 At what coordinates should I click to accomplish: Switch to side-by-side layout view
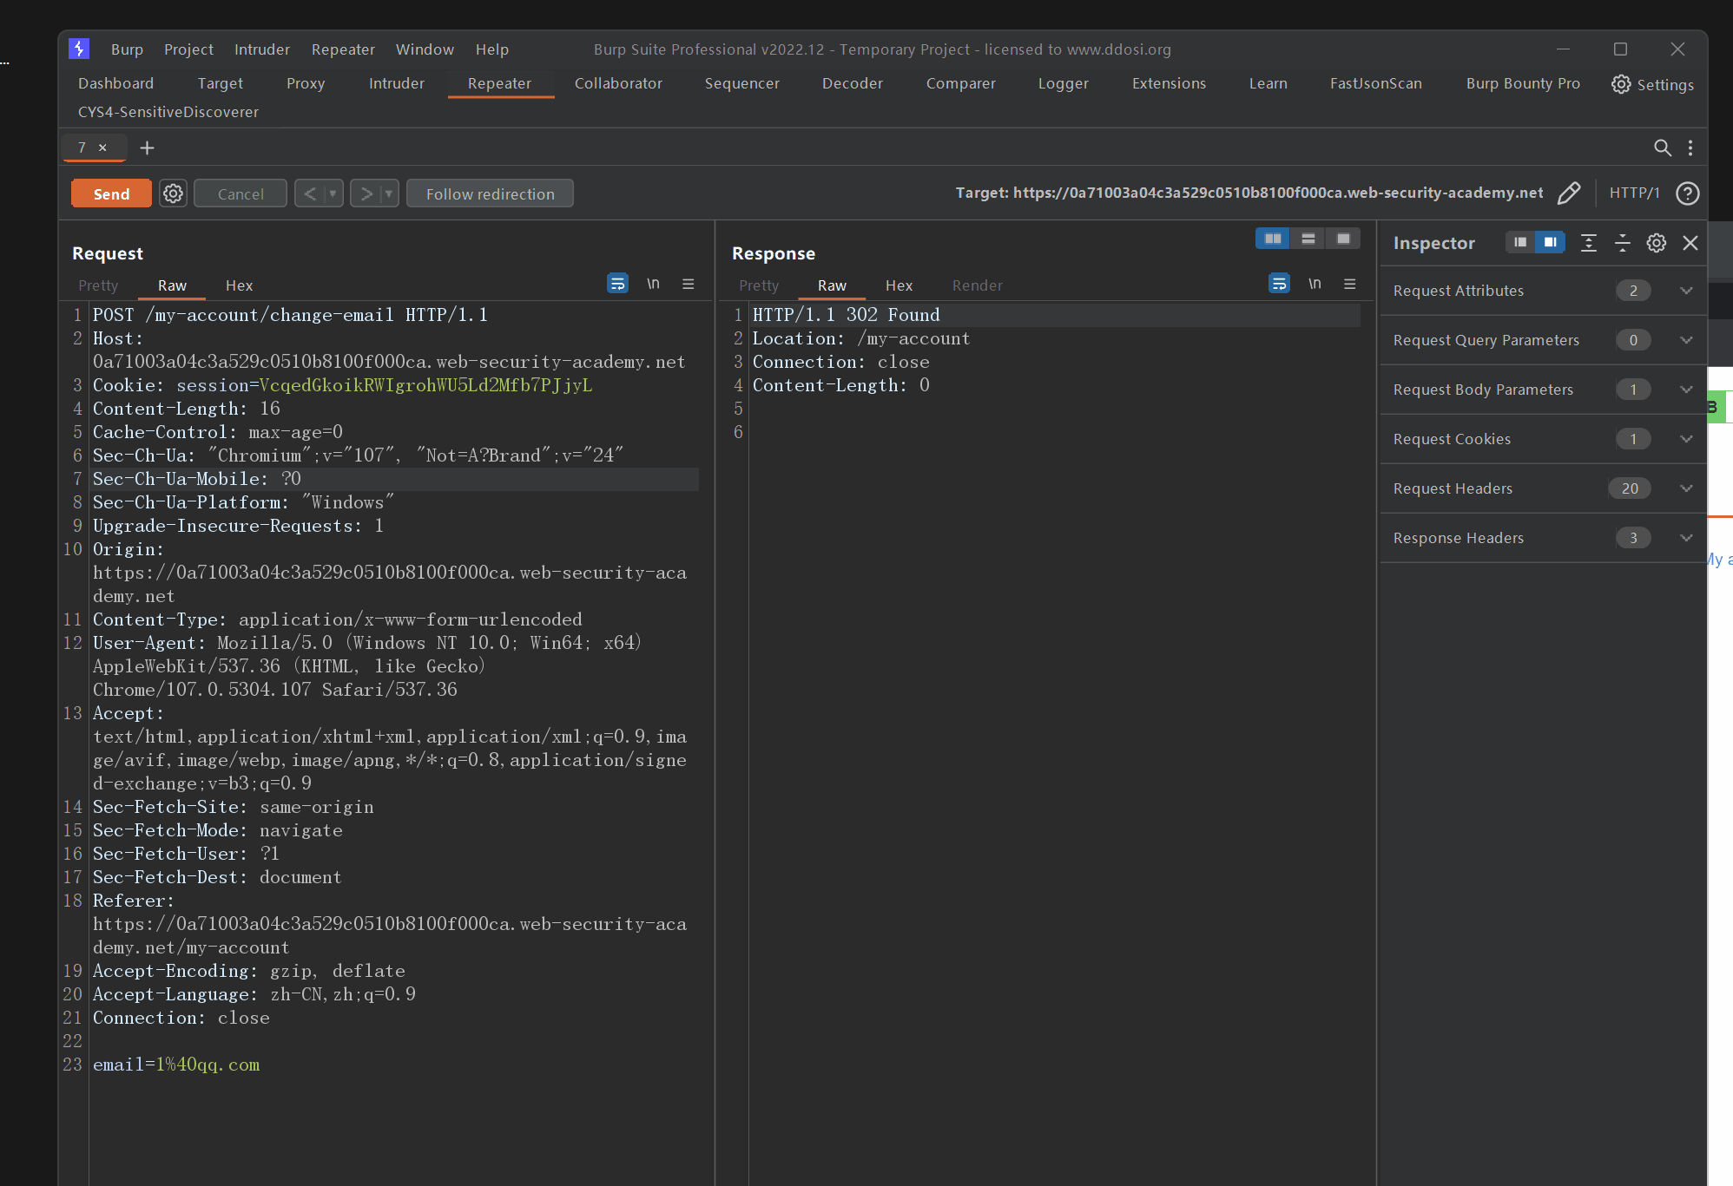(1273, 239)
